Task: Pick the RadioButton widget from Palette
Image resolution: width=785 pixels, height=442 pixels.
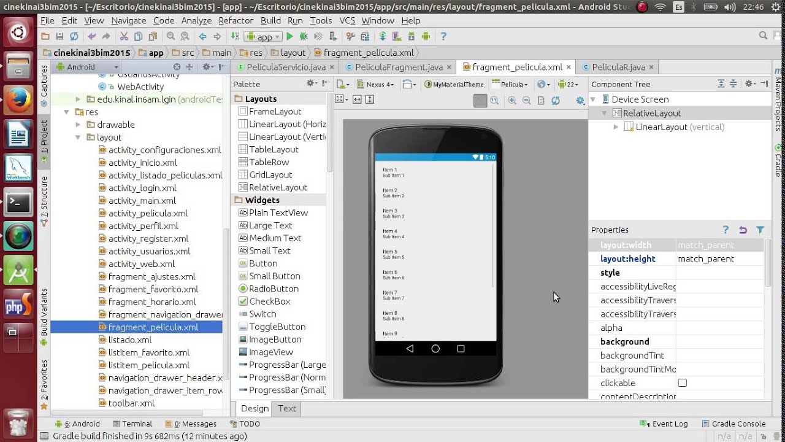Action: click(268, 289)
